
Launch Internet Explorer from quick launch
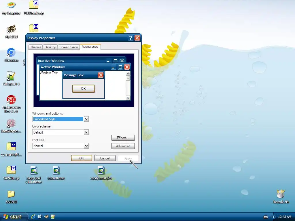(33, 217)
